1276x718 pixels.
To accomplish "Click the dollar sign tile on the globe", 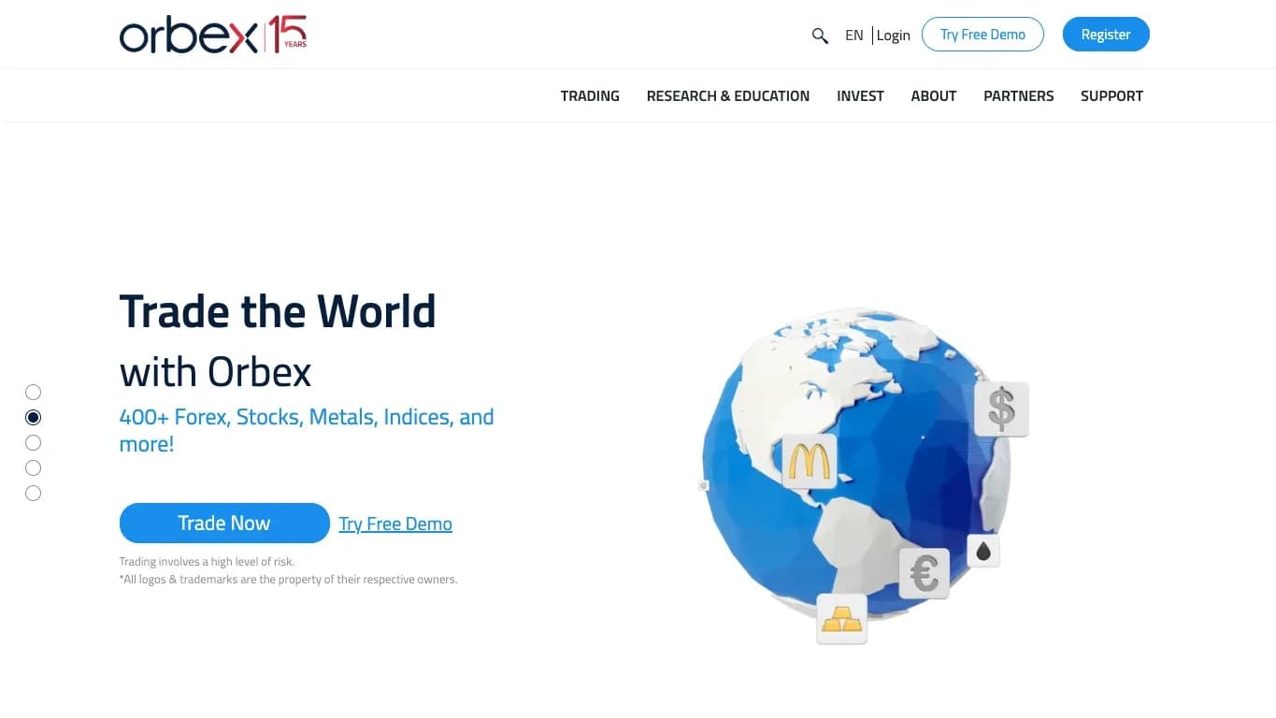I will pyautogui.click(x=1001, y=409).
